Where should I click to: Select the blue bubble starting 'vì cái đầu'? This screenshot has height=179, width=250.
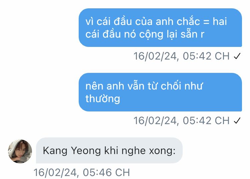[x=160, y=28]
